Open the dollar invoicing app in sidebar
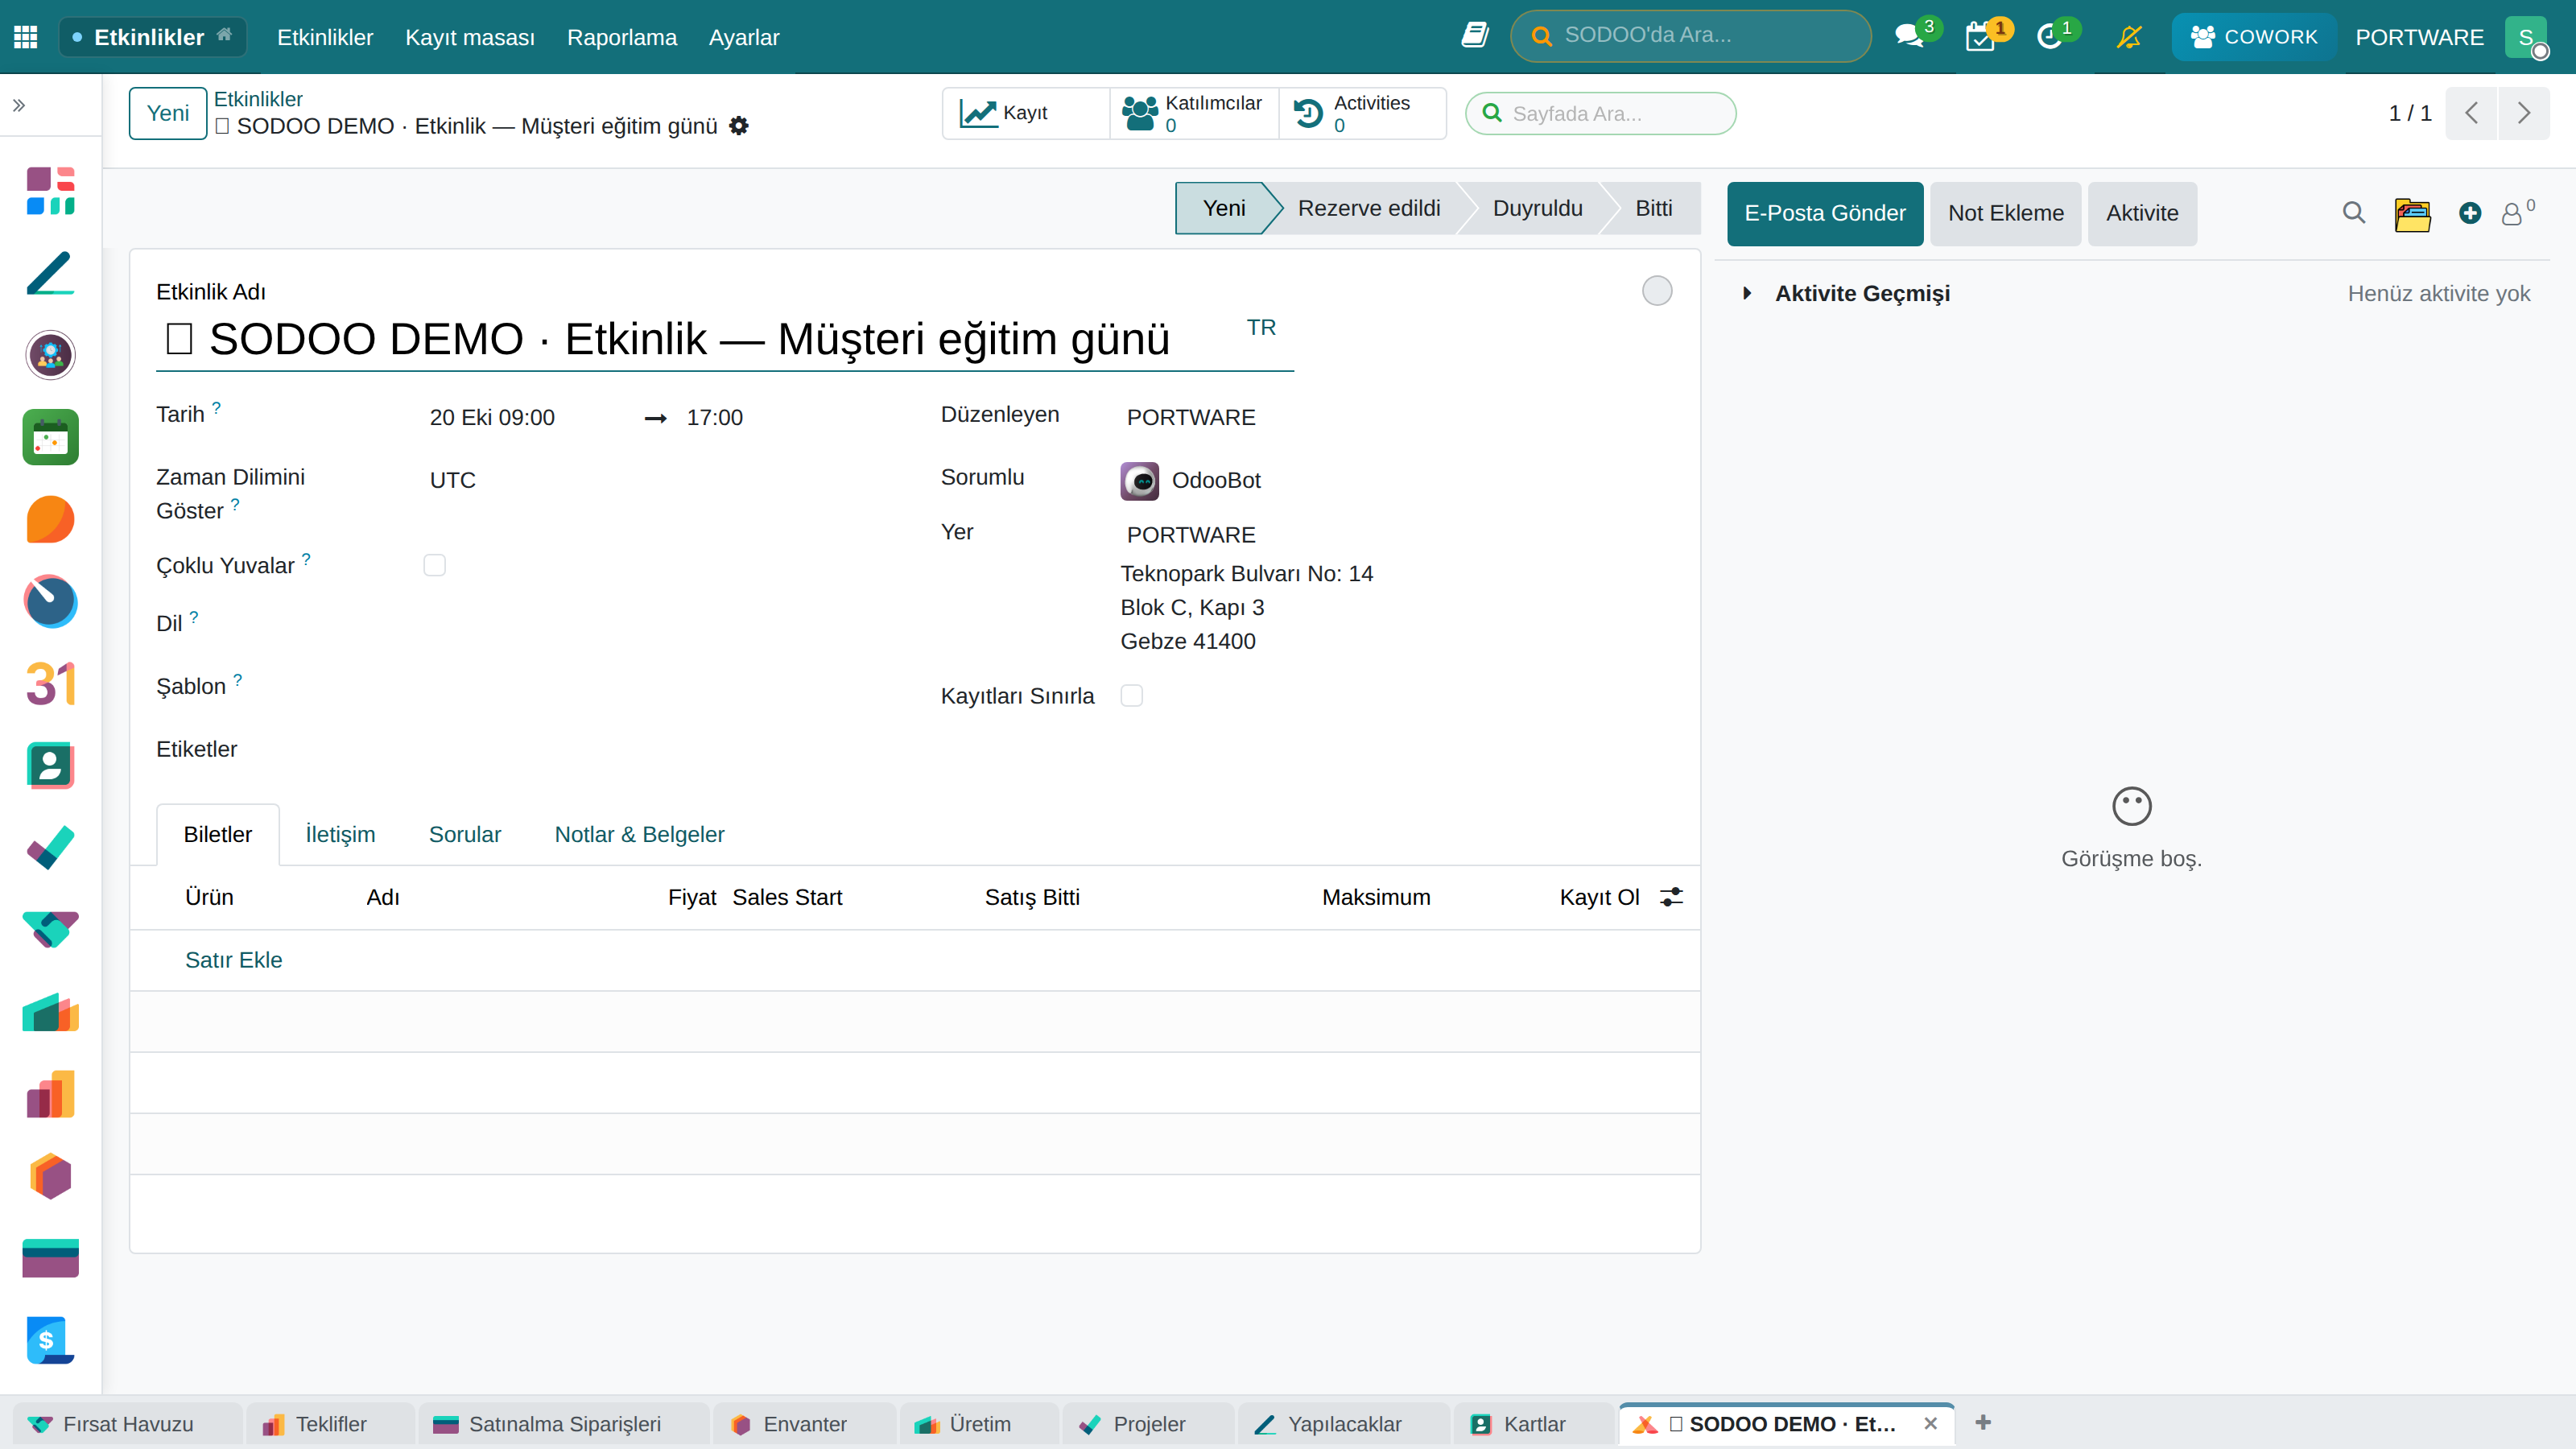Image resolution: width=2576 pixels, height=1449 pixels. [x=50, y=1340]
